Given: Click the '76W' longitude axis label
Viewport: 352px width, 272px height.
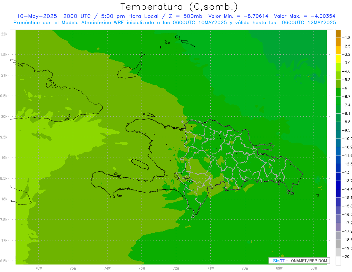Looking at the screenshot, I should pyautogui.click(x=38, y=268).
